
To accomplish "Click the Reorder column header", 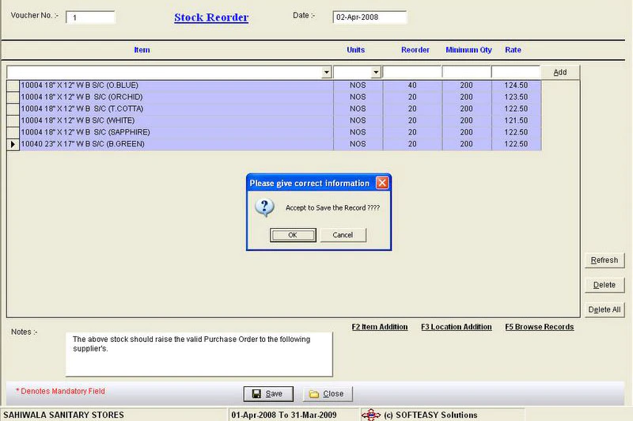I will point(415,50).
